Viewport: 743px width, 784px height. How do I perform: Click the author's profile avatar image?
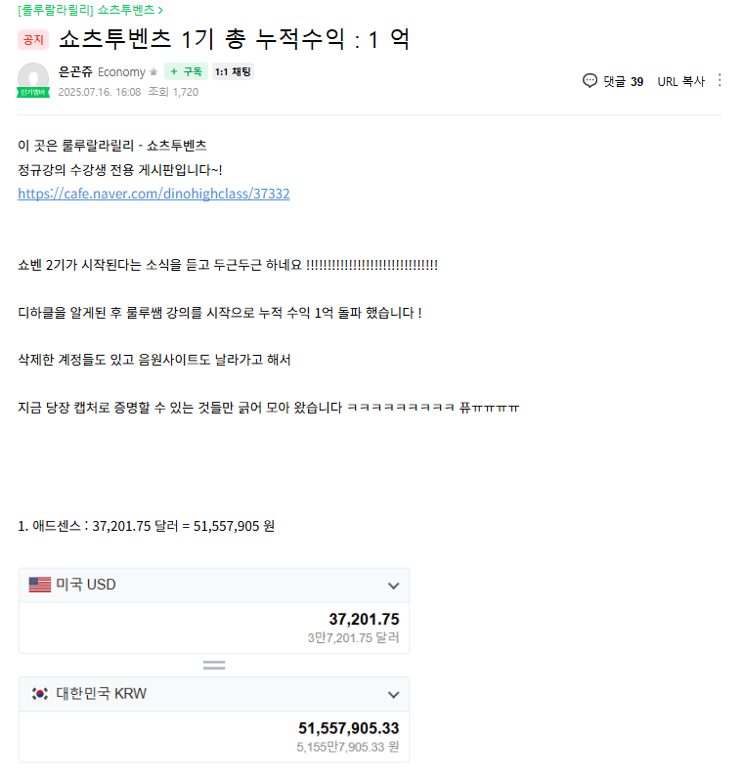coord(33,78)
